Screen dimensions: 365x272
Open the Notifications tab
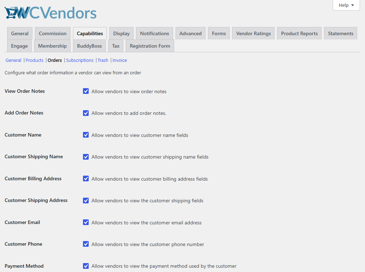click(155, 33)
